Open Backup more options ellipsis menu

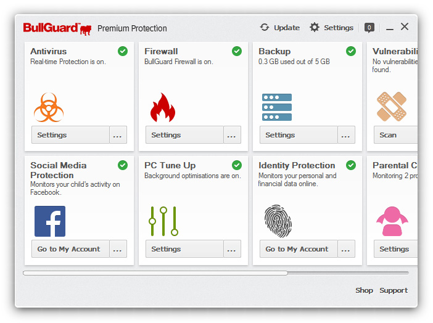(346, 135)
